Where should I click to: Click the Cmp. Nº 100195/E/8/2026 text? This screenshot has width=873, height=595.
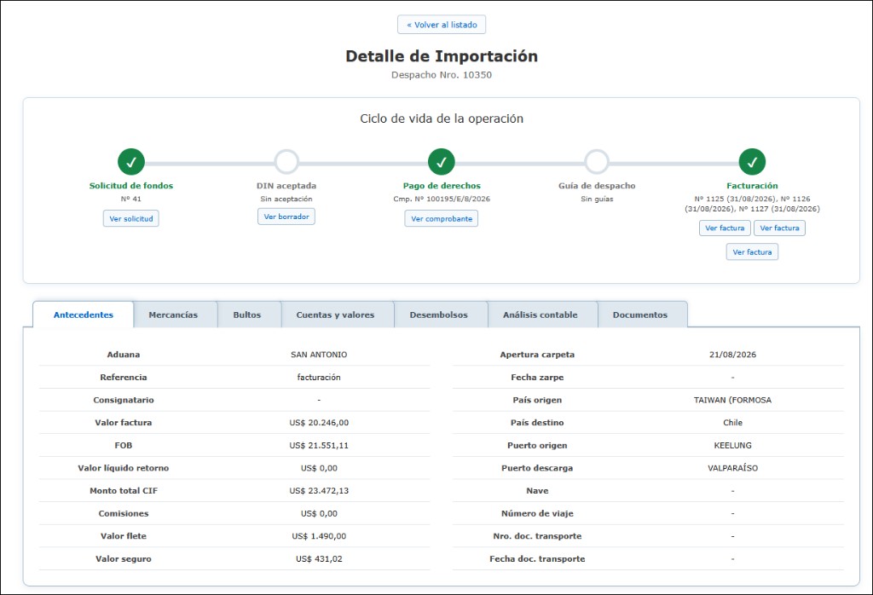[x=442, y=199]
